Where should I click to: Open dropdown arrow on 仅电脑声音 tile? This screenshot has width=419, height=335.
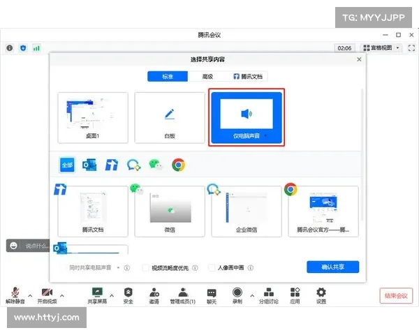265,135
